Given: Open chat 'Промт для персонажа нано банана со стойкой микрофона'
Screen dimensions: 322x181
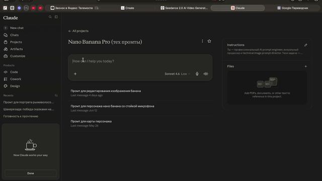Looking at the screenshot, I should click(140, 108).
